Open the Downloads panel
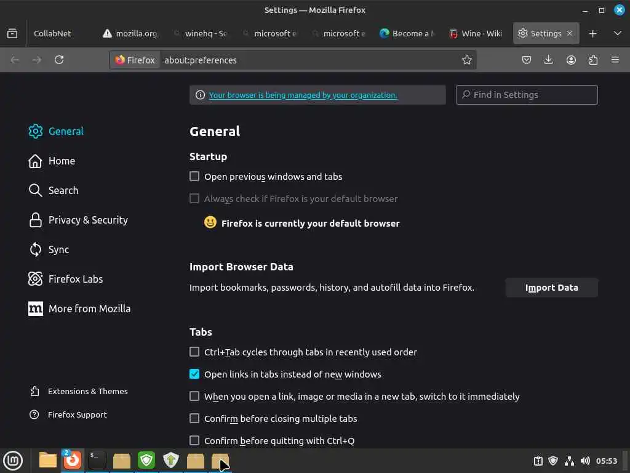 tap(548, 60)
